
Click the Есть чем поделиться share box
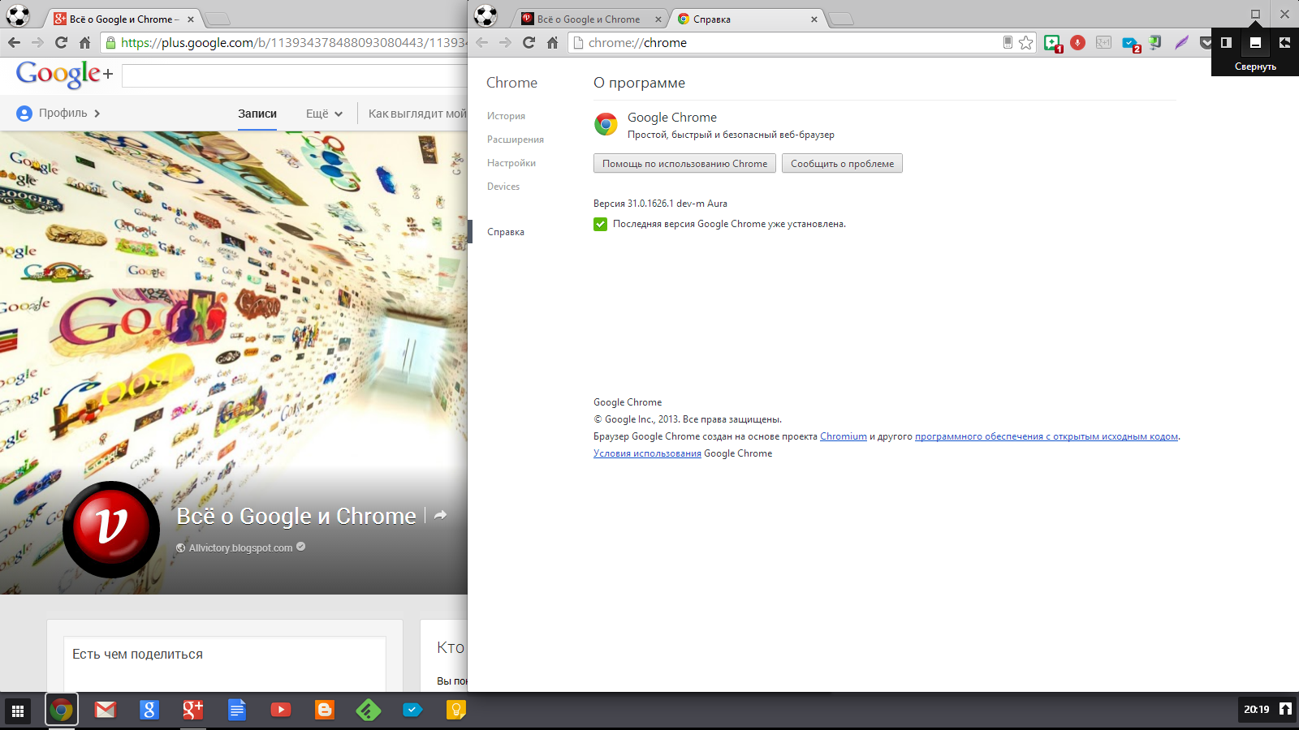[225, 664]
